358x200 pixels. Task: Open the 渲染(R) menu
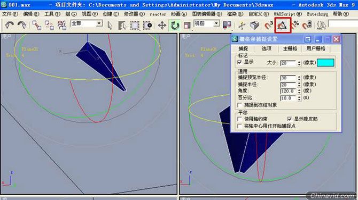click(x=235, y=14)
